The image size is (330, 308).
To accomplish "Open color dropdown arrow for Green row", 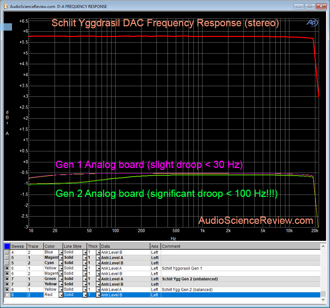I will click(61, 279).
